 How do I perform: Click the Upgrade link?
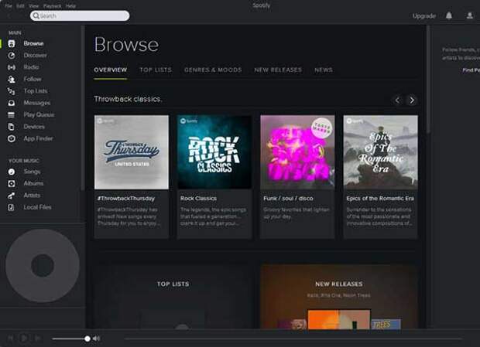pyautogui.click(x=424, y=16)
